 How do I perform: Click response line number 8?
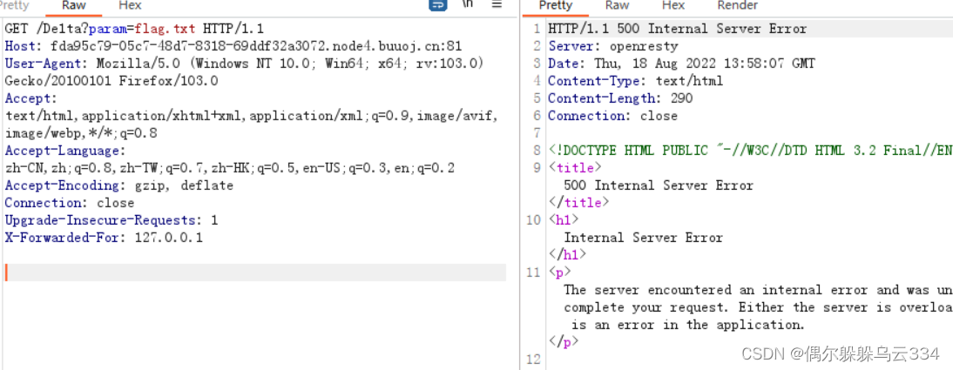coord(537,151)
